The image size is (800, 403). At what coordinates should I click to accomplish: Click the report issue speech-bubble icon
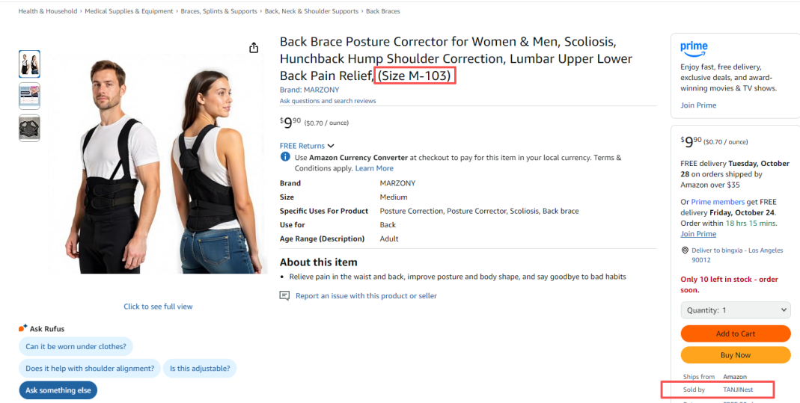coord(284,296)
